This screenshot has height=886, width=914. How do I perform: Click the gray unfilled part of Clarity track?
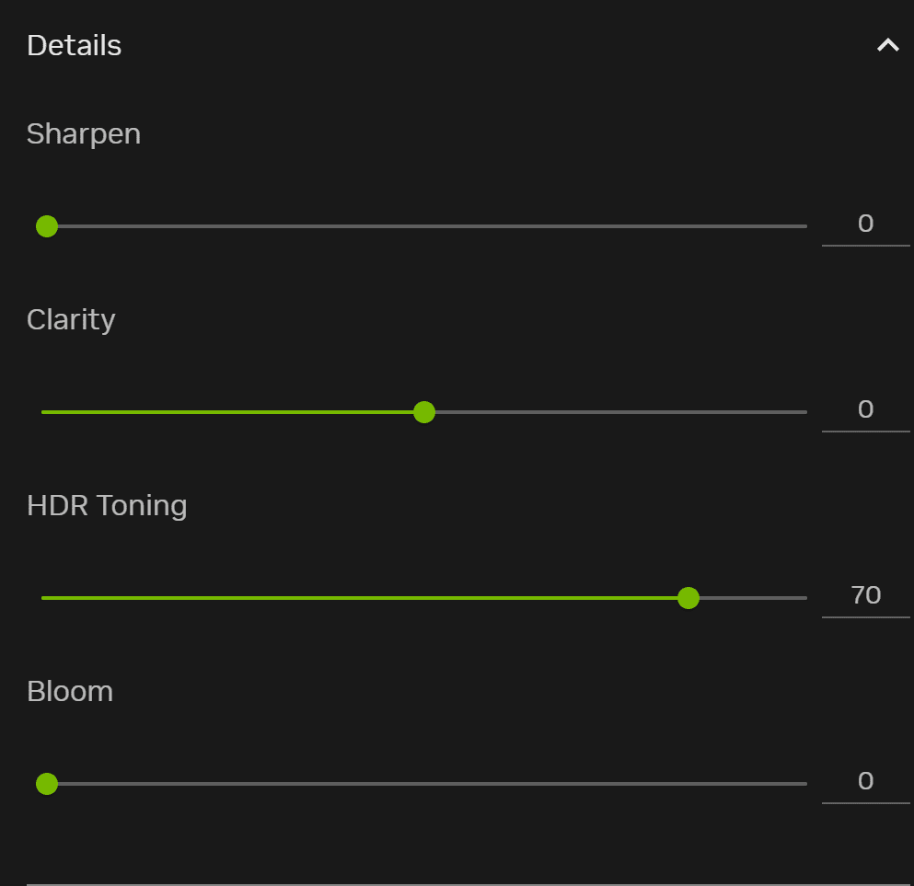pyautogui.click(x=617, y=412)
